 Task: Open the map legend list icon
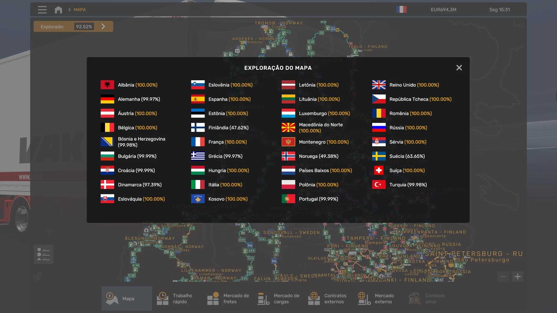pyautogui.click(x=44, y=254)
